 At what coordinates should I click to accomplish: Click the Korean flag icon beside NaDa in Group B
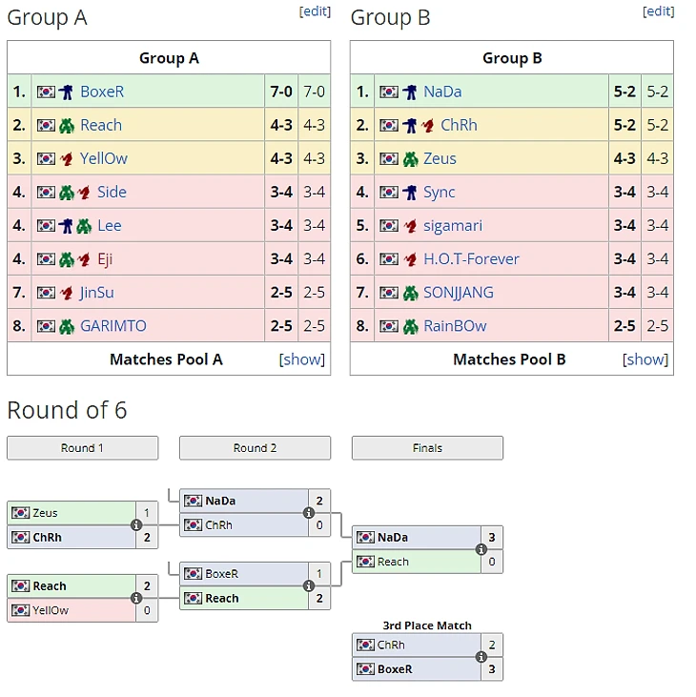point(389,92)
